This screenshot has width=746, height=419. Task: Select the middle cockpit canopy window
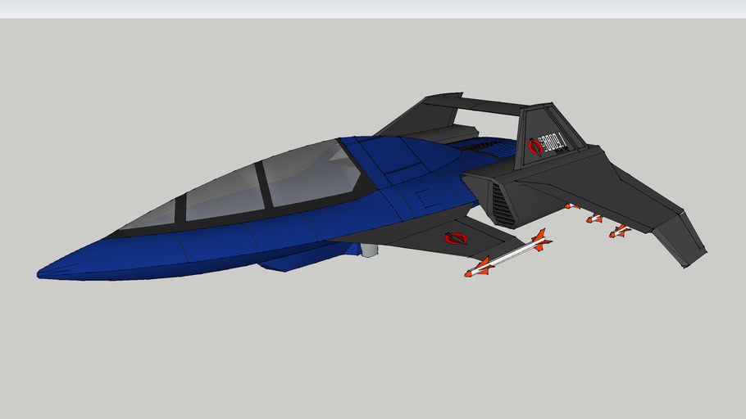click(x=224, y=193)
